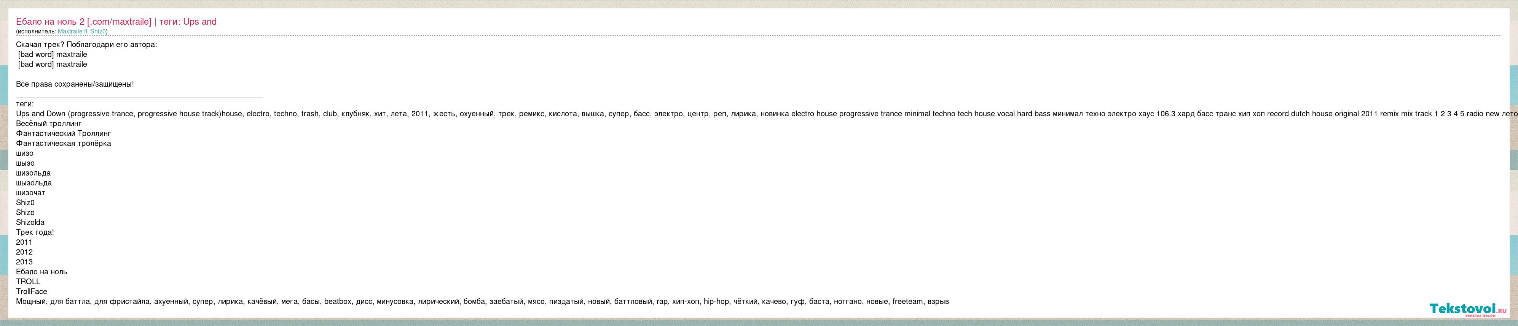Click the 'Shizolda' tag line
1518x326 pixels.
pos(30,222)
